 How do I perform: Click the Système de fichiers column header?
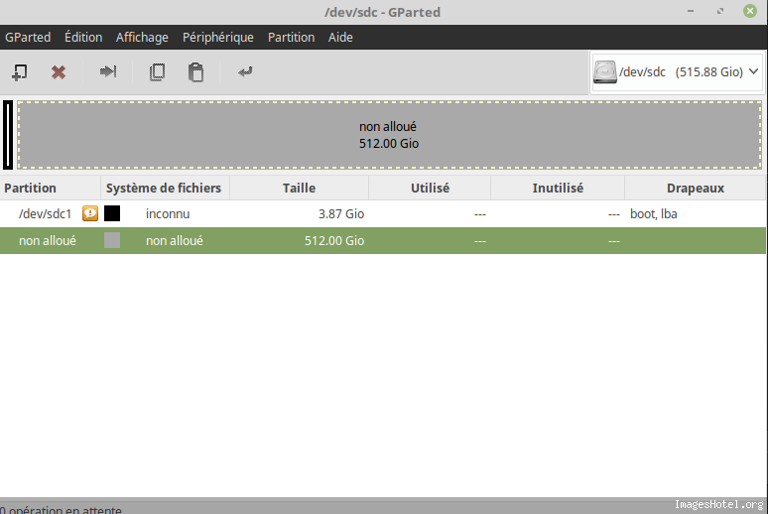pyautogui.click(x=164, y=188)
